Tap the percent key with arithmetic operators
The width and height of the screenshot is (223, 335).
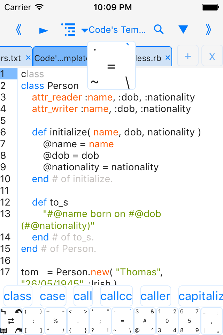[x=56, y=321]
